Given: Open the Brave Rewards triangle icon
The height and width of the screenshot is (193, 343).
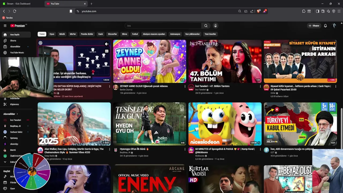Looking at the screenshot, I should [264, 11].
